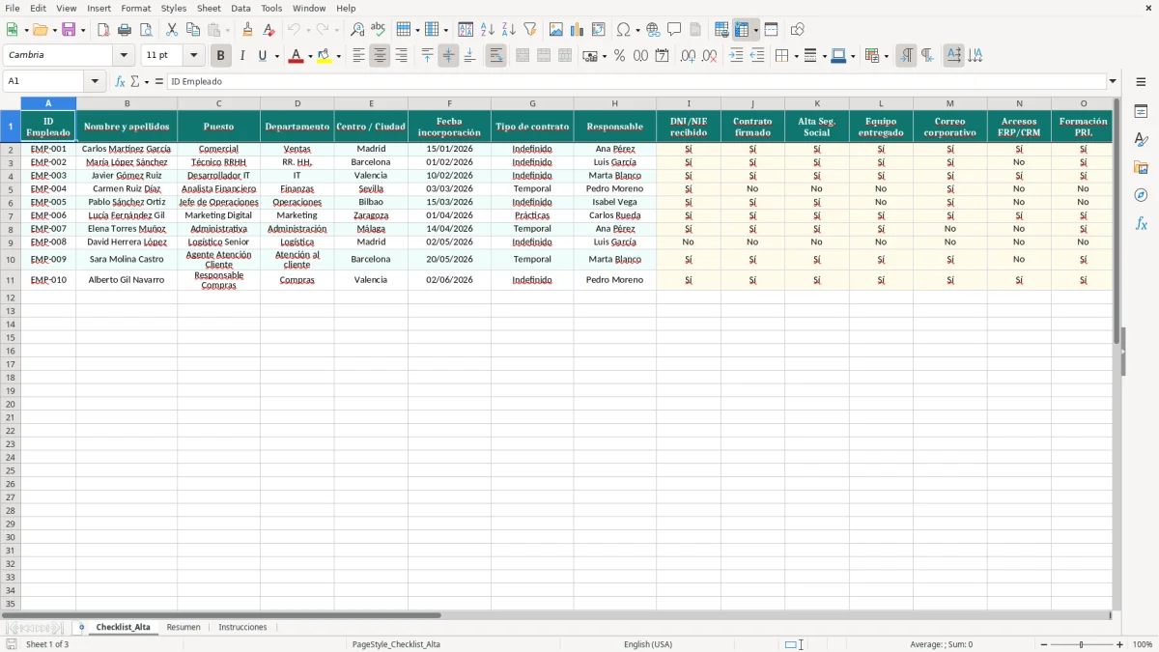Click the formula input line
This screenshot has height=652, width=1159.
pyautogui.click(x=636, y=82)
